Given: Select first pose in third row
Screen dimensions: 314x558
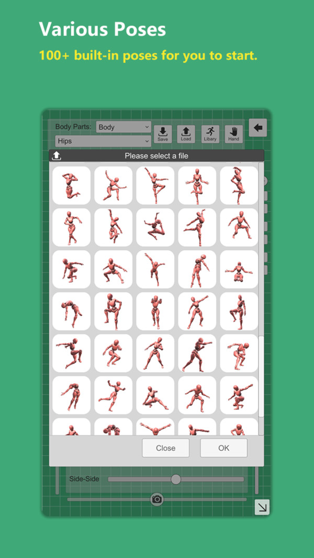Looking at the screenshot, I should (71, 269).
